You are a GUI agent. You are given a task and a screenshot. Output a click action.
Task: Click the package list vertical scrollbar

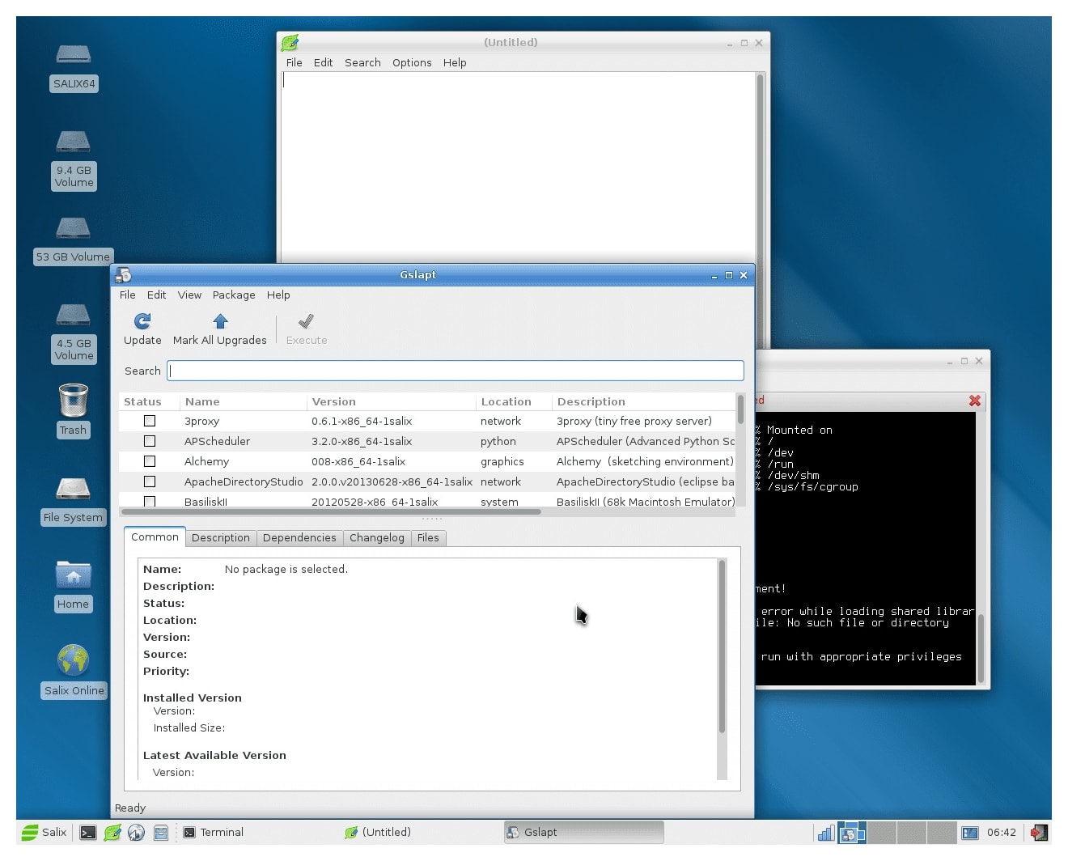click(x=740, y=409)
